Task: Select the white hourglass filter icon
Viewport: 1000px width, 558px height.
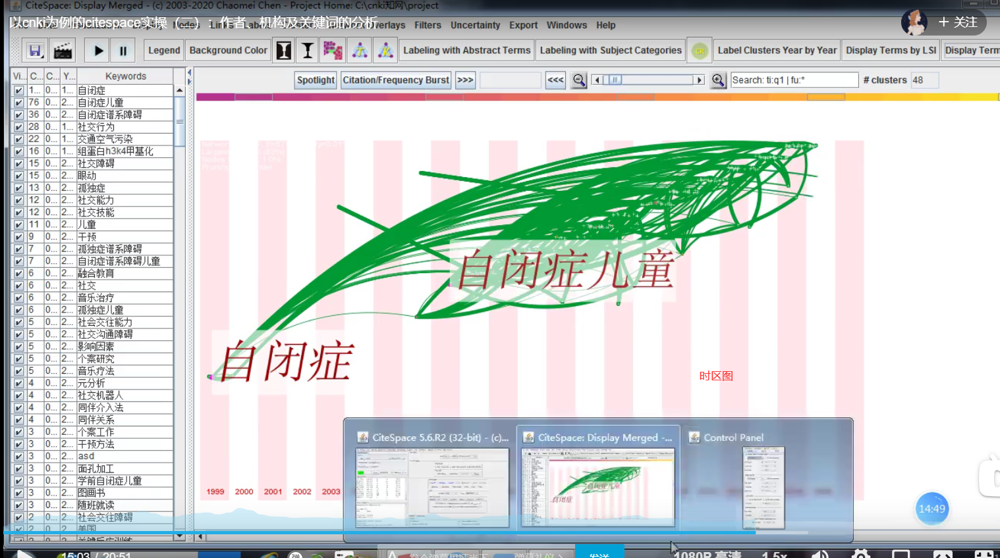Action: point(307,50)
